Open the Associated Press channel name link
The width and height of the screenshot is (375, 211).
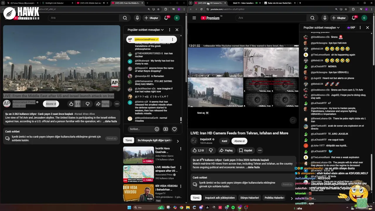point(24,102)
